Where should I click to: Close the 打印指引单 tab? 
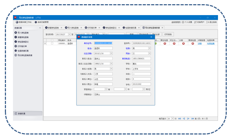99,28
